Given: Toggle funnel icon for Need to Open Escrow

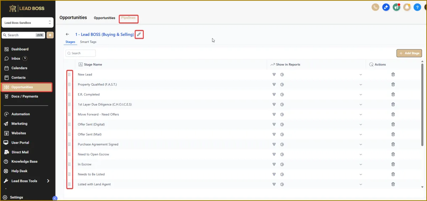Looking at the screenshot, I should [x=274, y=154].
